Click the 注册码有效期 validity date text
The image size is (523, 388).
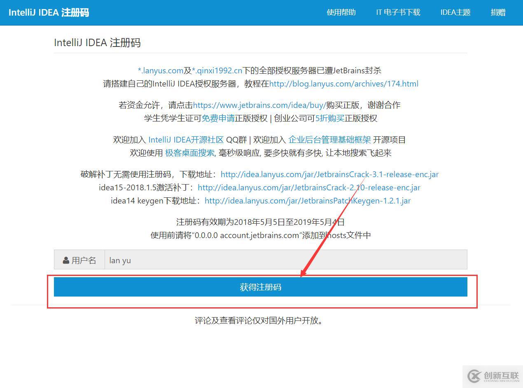click(x=261, y=222)
